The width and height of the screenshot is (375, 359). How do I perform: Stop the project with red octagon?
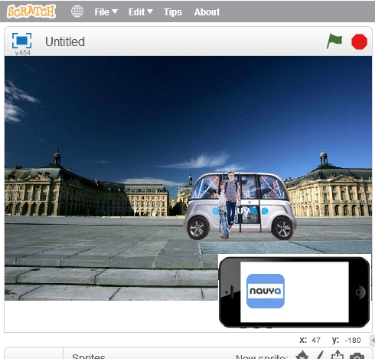pos(359,41)
